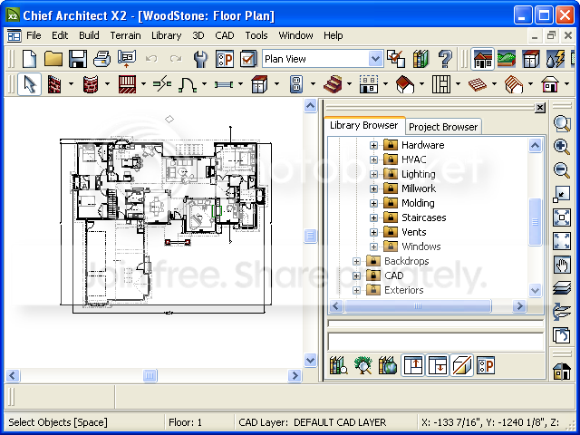Image resolution: width=580 pixels, height=435 pixels.
Task: Click the Zoom Out minus magnifier
Action: point(562,170)
